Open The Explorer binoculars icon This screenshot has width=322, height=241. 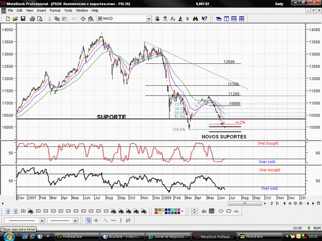(x=195, y=19)
